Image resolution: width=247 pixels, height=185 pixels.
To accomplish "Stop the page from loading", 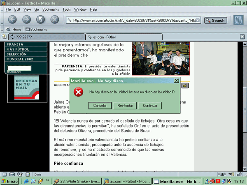I will (x=54, y=19).
